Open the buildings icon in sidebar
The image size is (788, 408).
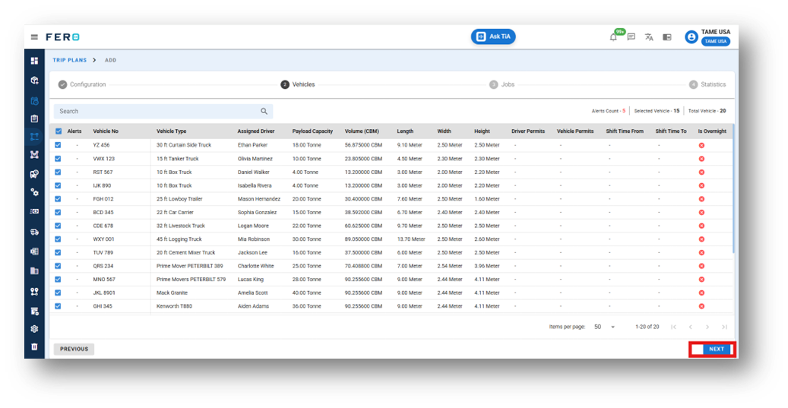(x=34, y=270)
